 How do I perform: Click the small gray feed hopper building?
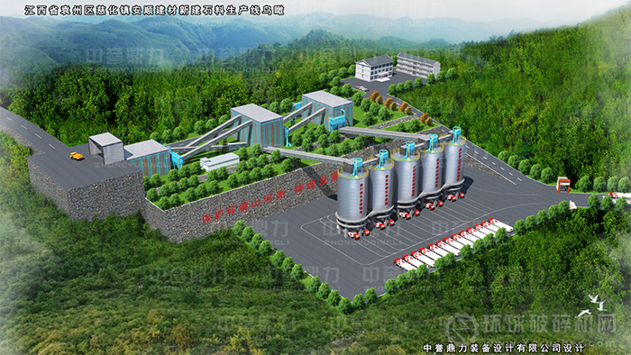pyautogui.click(x=105, y=148)
